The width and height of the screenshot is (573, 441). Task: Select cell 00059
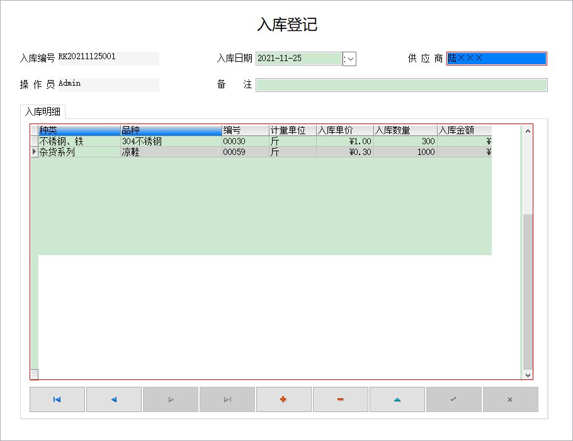[x=246, y=152]
